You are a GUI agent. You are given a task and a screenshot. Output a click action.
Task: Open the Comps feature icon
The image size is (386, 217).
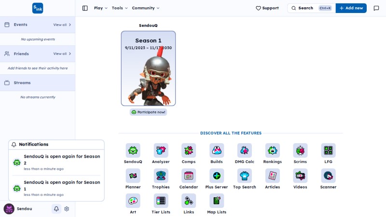[x=189, y=150]
